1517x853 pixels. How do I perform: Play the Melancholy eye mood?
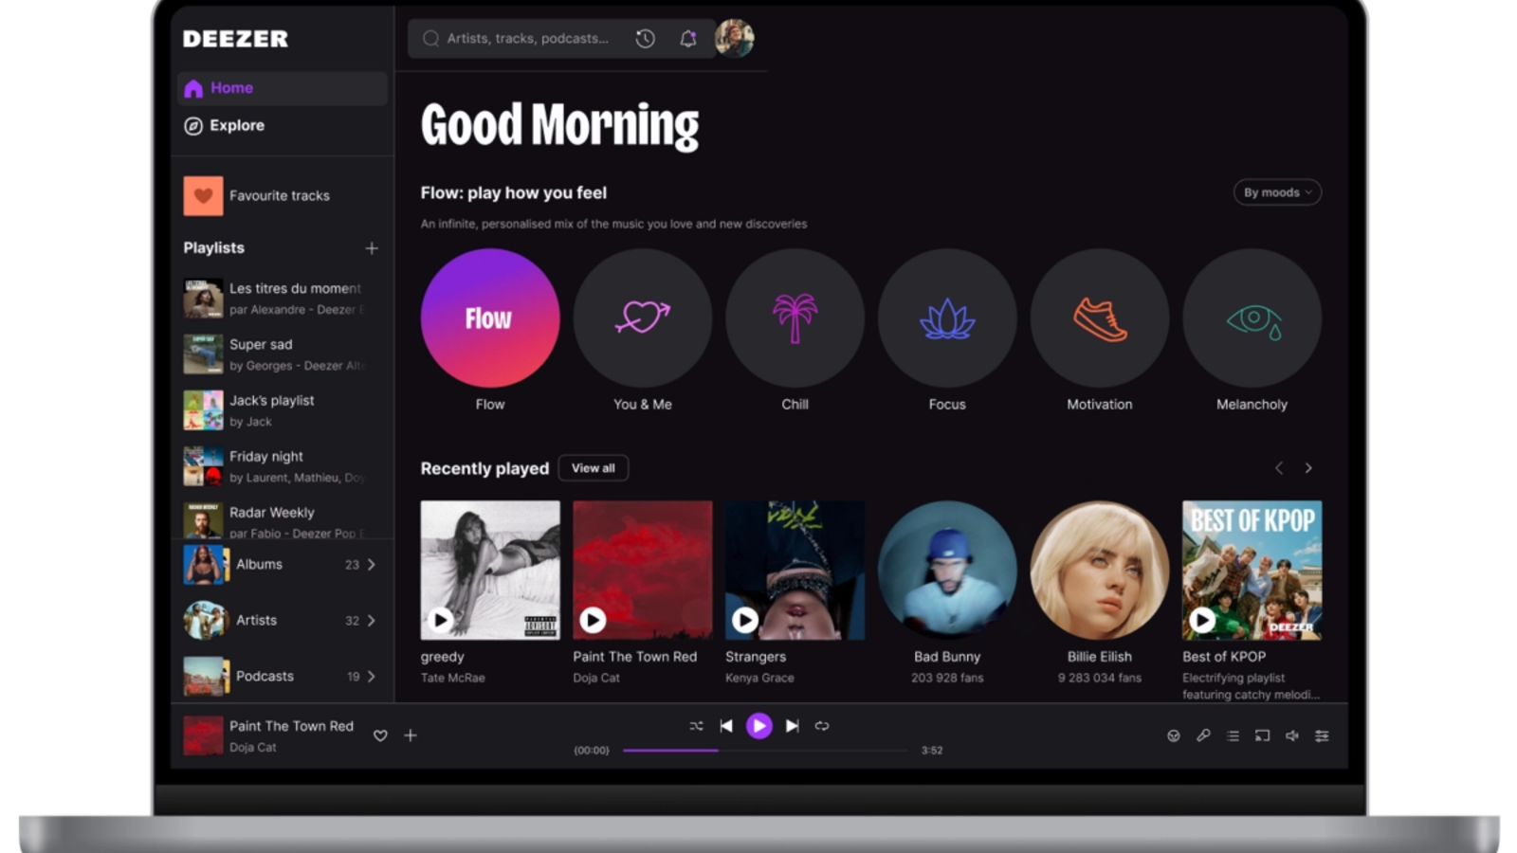pos(1252,318)
